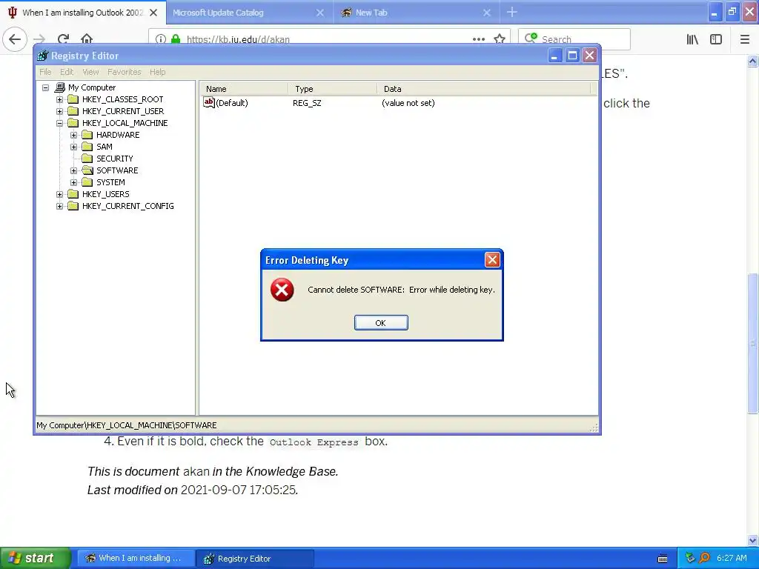The image size is (759, 569).
Task: Select the HKEY_CURRENT_USER folder icon
Action: [x=73, y=111]
